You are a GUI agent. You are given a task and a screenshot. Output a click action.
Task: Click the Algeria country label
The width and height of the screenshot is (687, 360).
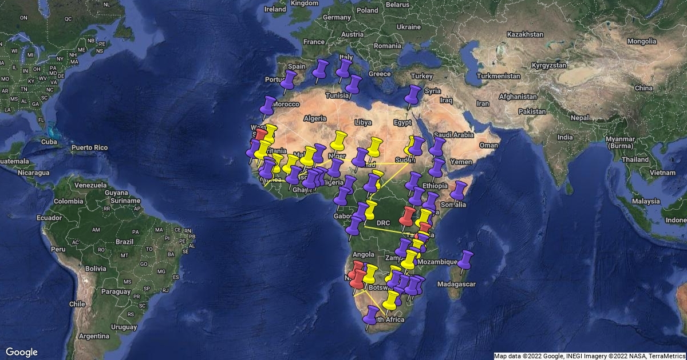[x=315, y=119]
